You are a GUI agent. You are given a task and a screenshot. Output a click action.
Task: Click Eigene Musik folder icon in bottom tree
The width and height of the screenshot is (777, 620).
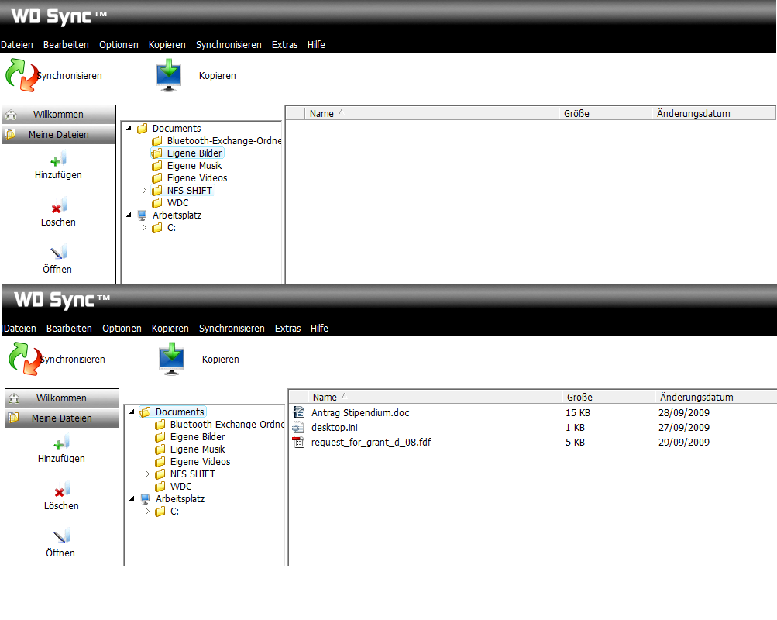pyautogui.click(x=160, y=449)
